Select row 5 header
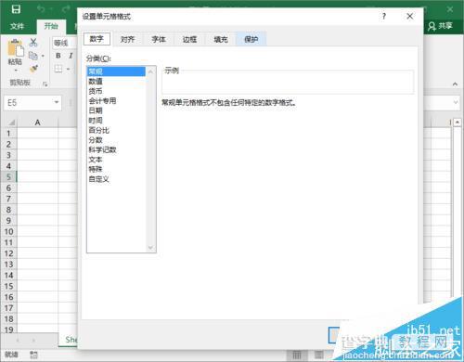Image resolution: width=464 pixels, height=362 pixels. click(8, 177)
